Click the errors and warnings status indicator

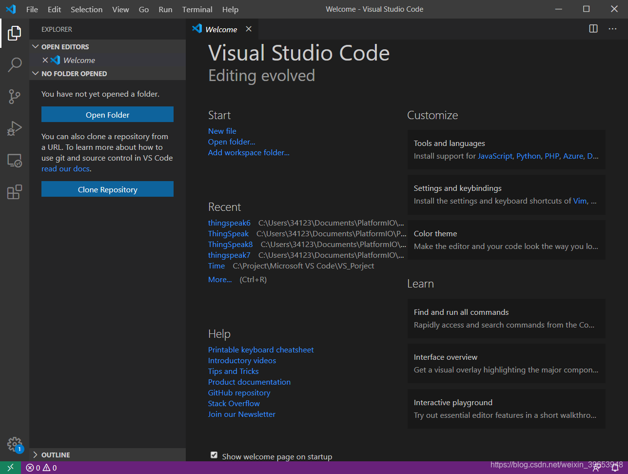pyautogui.click(x=41, y=468)
